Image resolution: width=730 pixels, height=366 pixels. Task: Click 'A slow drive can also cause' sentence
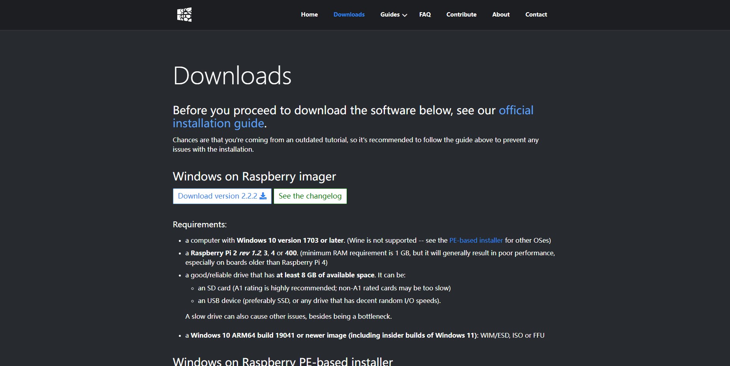288,316
